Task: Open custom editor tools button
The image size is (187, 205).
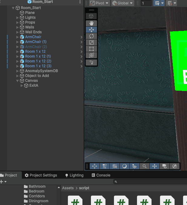Action: coord(91,62)
